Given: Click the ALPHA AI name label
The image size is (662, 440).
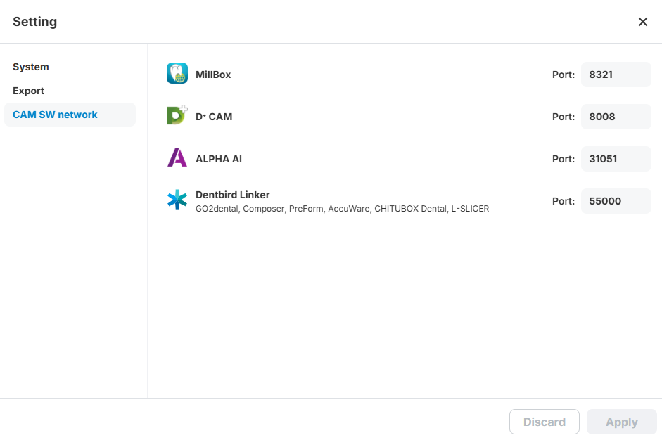Looking at the screenshot, I should click(219, 159).
